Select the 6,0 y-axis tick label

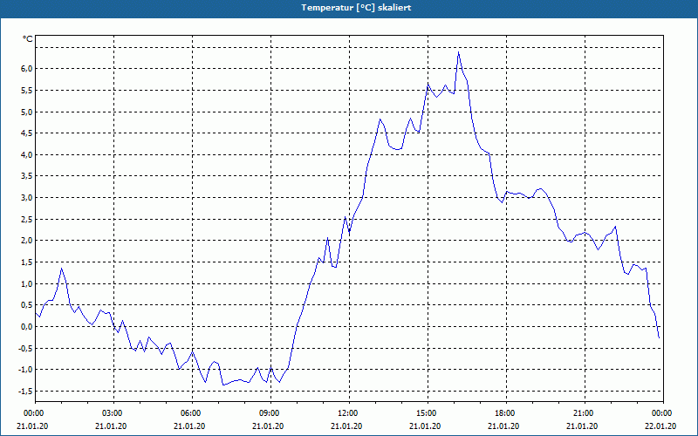pos(27,69)
